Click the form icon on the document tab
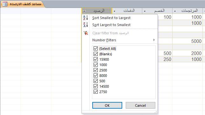The height and width of the screenshot is (115, 205). click(x=5, y=4)
